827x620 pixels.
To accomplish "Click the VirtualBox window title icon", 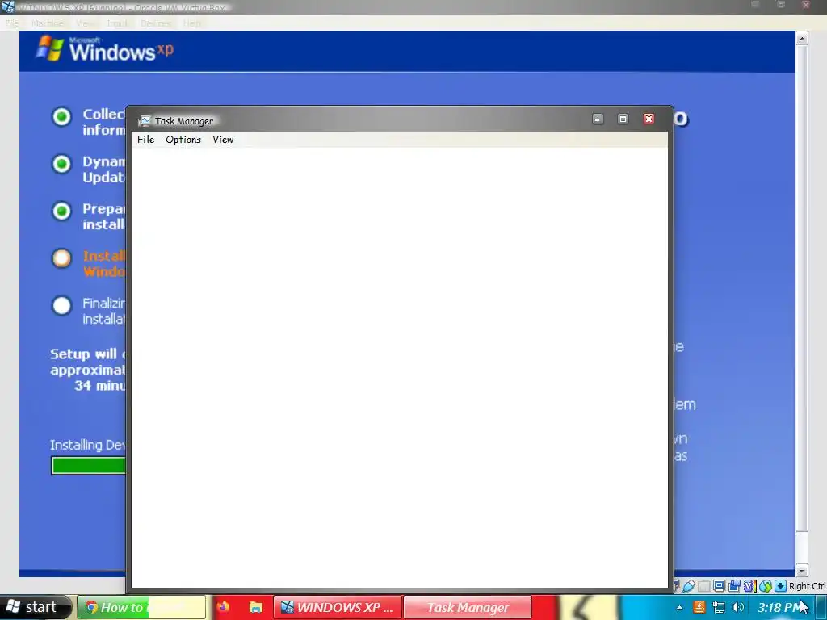I will (7, 6).
